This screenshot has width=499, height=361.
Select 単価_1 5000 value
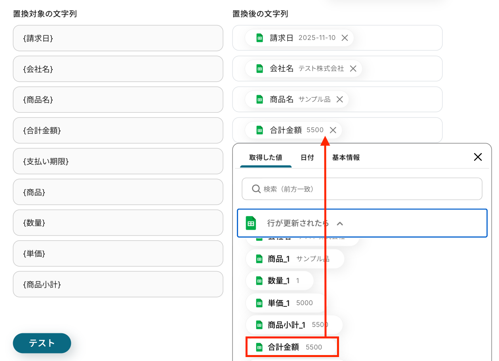[x=286, y=303]
